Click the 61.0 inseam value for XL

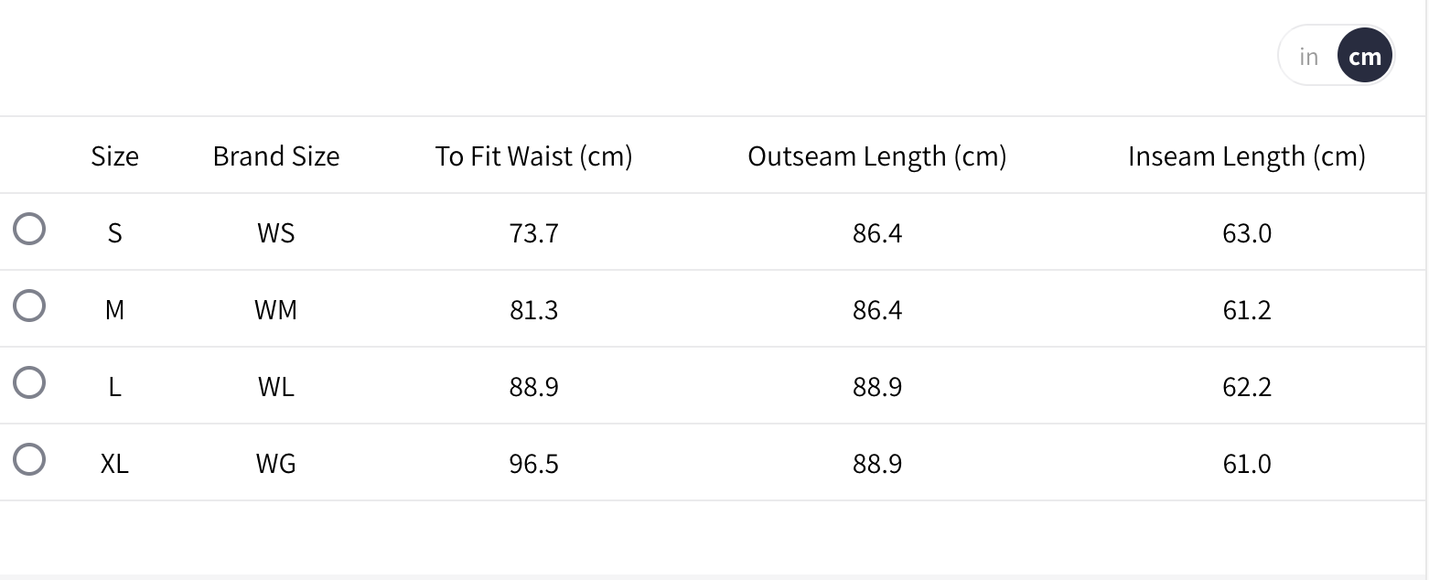coord(1246,464)
